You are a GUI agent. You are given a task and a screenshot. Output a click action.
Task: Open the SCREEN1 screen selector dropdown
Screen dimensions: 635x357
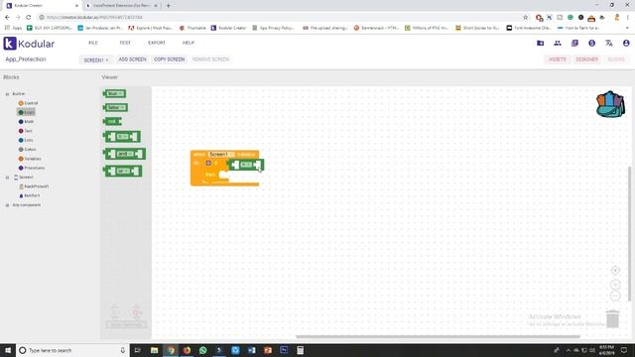point(96,59)
